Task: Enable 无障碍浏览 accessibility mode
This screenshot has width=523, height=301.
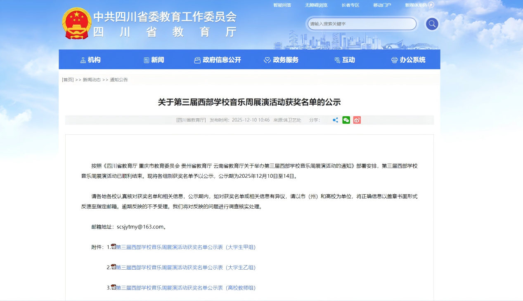Action: tap(316, 5)
